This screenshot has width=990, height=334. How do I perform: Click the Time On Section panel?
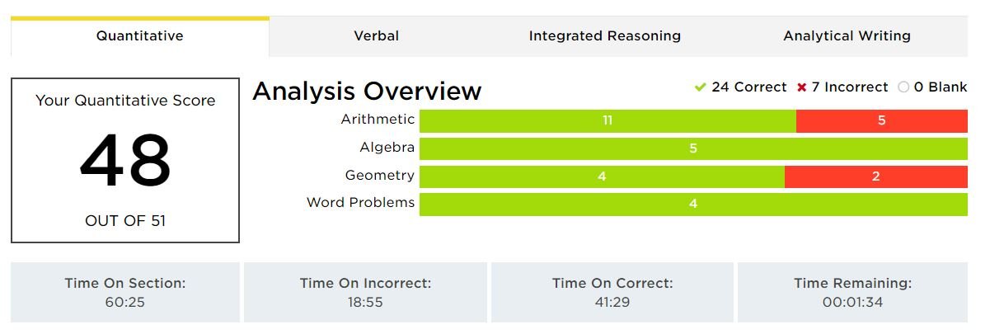point(125,292)
